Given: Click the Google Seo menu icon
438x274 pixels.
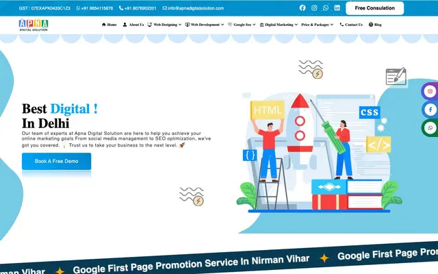Looking at the screenshot, I should 230,25.
